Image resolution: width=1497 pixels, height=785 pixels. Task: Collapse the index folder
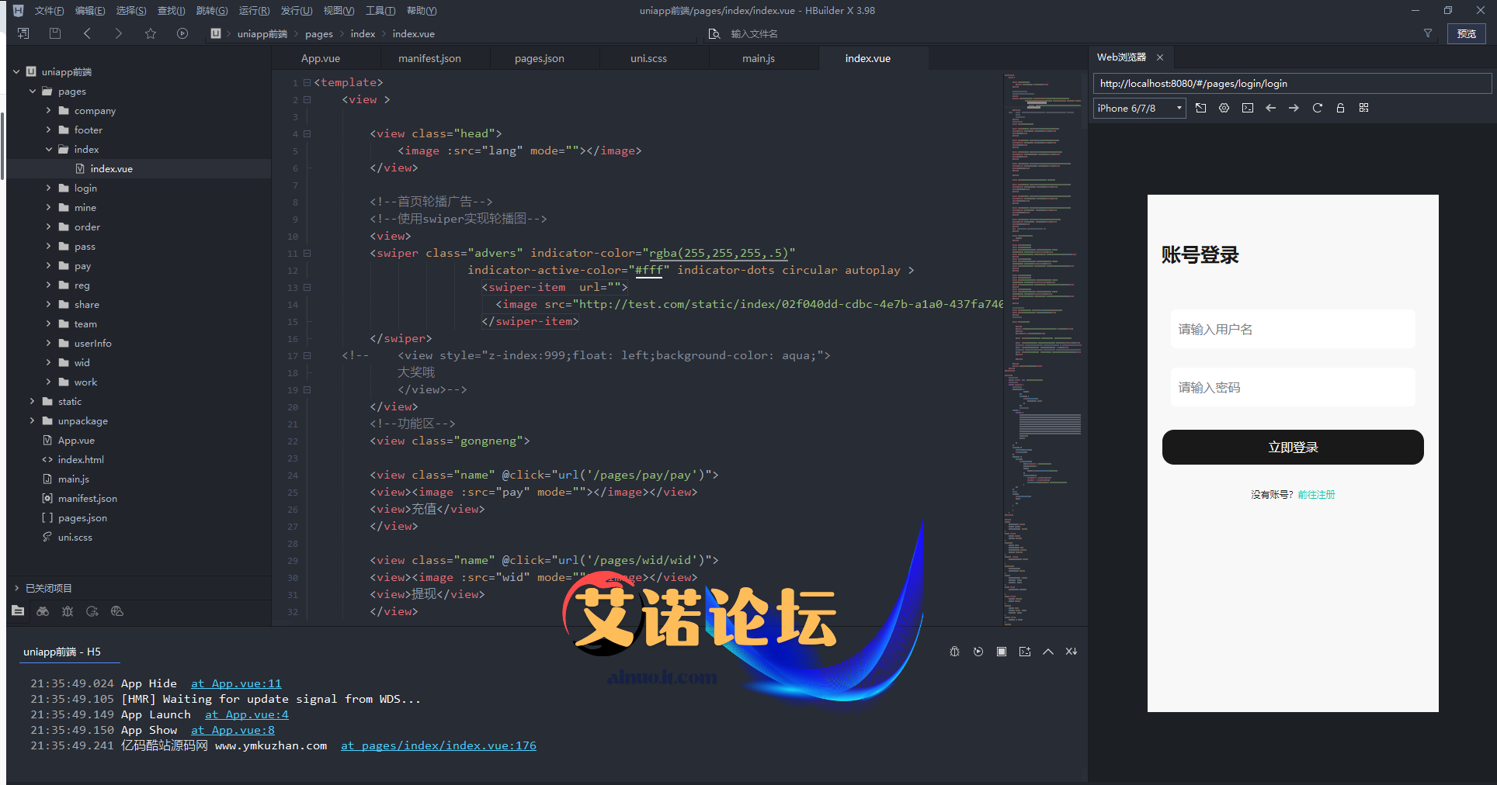click(49, 150)
